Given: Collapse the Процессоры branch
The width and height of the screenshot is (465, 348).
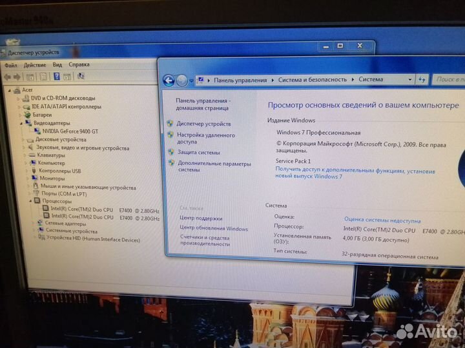Looking at the screenshot, I should click(x=28, y=202).
